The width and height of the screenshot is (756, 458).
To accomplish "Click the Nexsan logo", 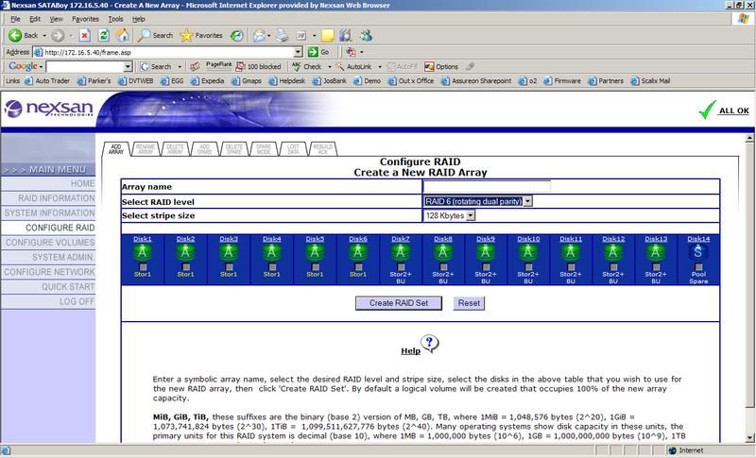I will tap(48, 109).
